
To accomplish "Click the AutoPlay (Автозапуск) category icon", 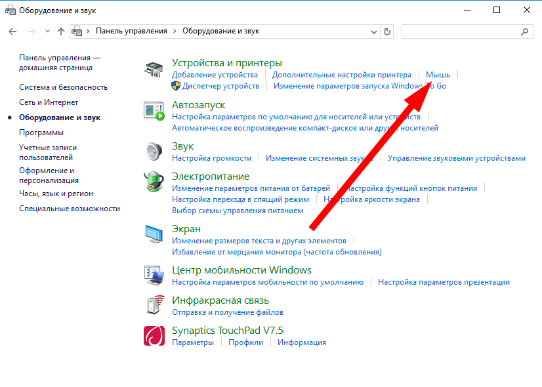I will click(154, 111).
